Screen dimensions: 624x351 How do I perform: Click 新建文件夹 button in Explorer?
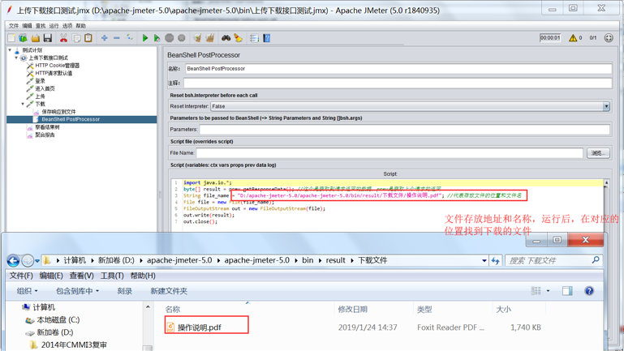tap(169, 291)
